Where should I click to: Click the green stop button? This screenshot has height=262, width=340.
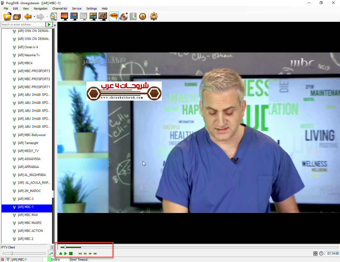(x=71, y=253)
